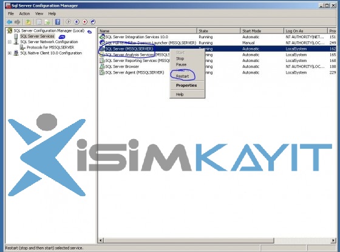This screenshot has width=340, height=252.
Task: Click the horizontal scrollbar right arrow
Action: point(333,240)
